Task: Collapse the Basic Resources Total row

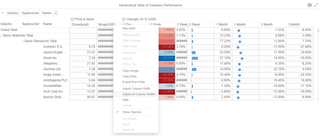Action: pyautogui.click(x=23, y=41)
